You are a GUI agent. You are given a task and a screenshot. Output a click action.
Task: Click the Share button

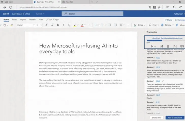click(168, 20)
